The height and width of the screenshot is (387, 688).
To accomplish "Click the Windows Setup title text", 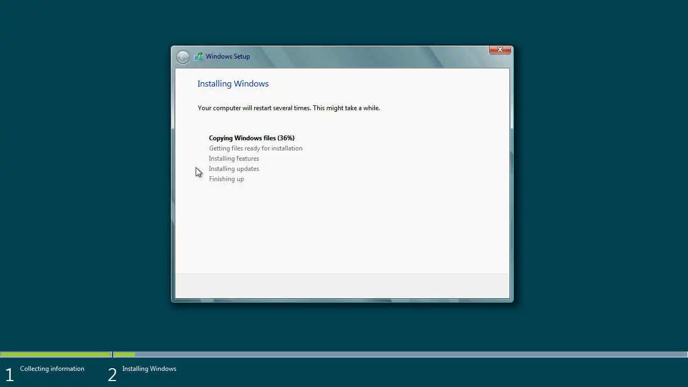I will tap(228, 56).
